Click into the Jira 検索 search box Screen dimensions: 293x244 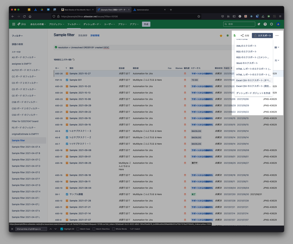coord(239,24)
